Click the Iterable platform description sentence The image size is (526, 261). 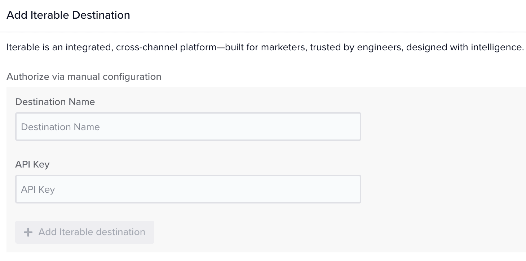(x=265, y=47)
